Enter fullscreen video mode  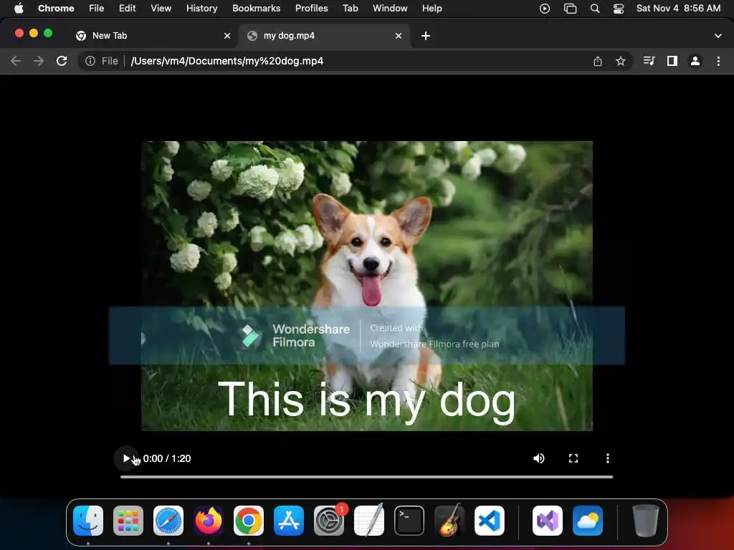coord(573,458)
